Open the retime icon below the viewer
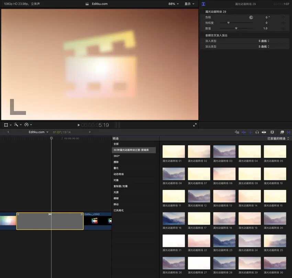This screenshot has height=278, width=292. coord(26,125)
